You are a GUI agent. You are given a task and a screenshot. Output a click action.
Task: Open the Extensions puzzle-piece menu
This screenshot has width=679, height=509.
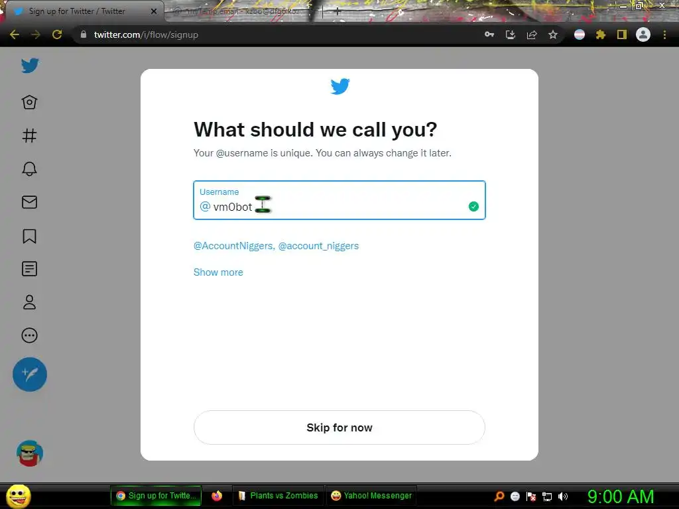point(601,34)
